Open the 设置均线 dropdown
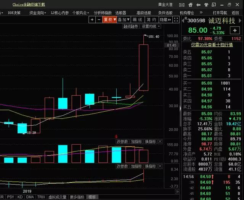 151,27
